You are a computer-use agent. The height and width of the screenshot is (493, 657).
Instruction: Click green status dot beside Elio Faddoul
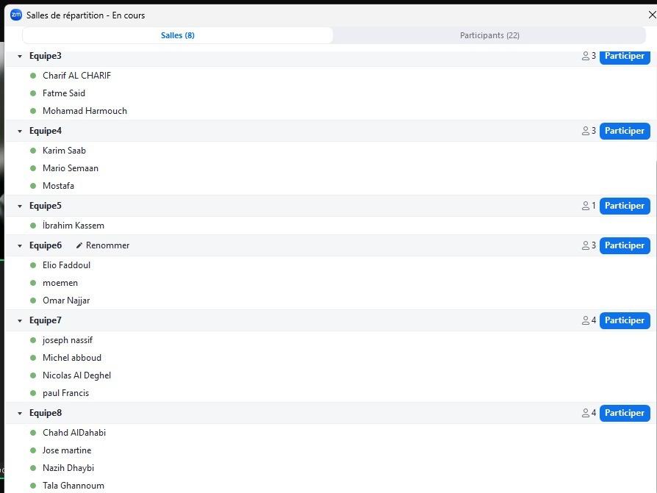33,265
